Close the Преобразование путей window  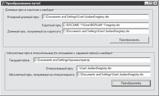coord(155,3)
